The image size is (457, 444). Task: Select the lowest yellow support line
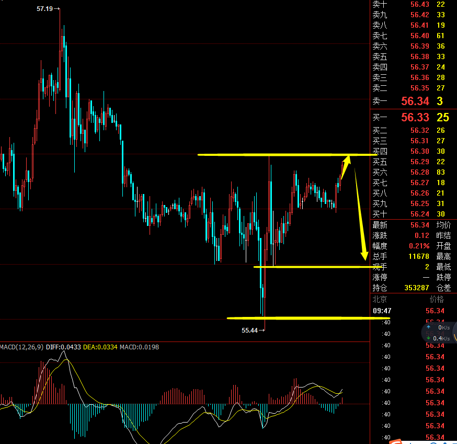click(309, 317)
